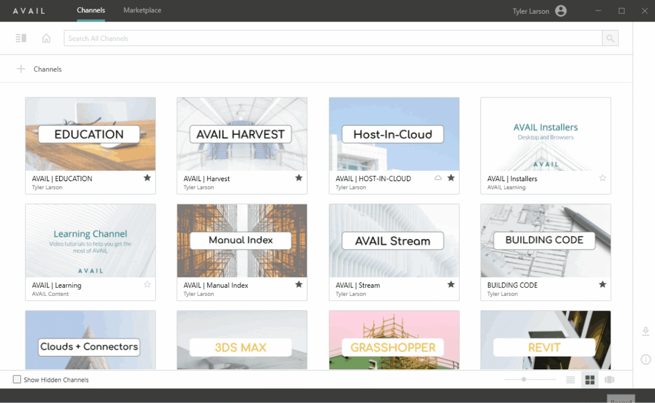Switch to the Marketplace tab
The image size is (655, 403).
[142, 10]
